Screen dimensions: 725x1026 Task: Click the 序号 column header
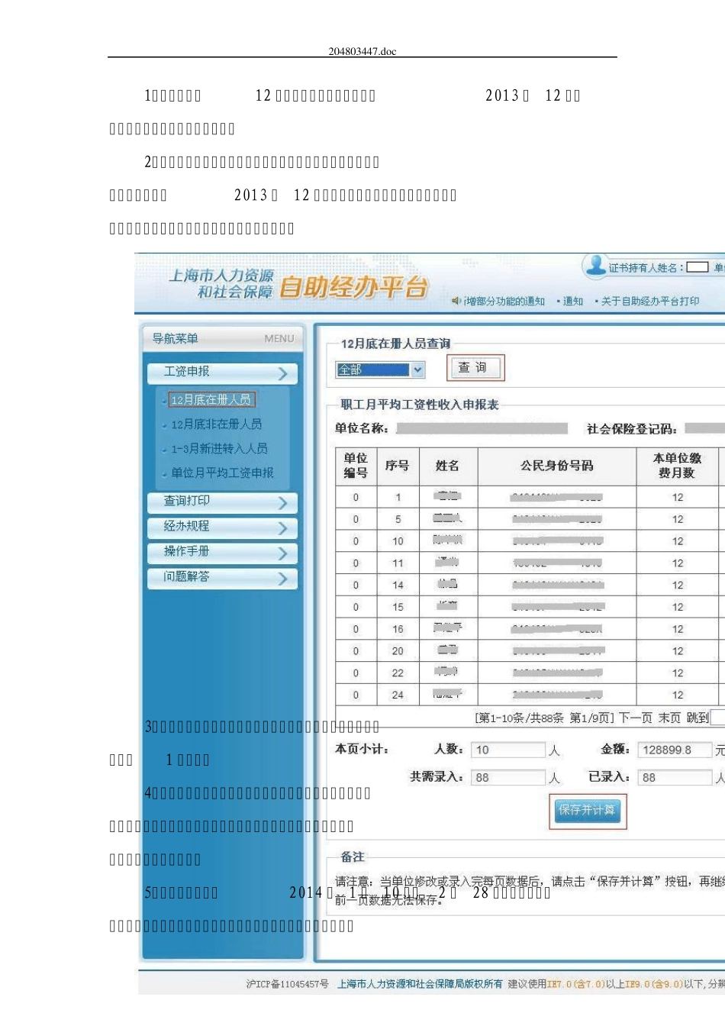[x=397, y=466]
